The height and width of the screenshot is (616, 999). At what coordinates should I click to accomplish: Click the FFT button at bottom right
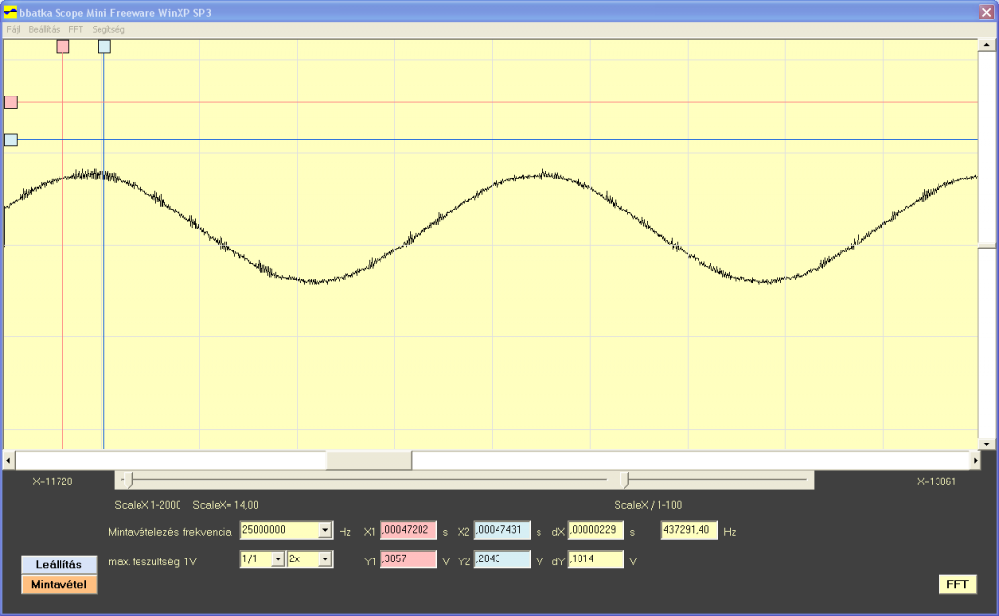[x=957, y=584]
